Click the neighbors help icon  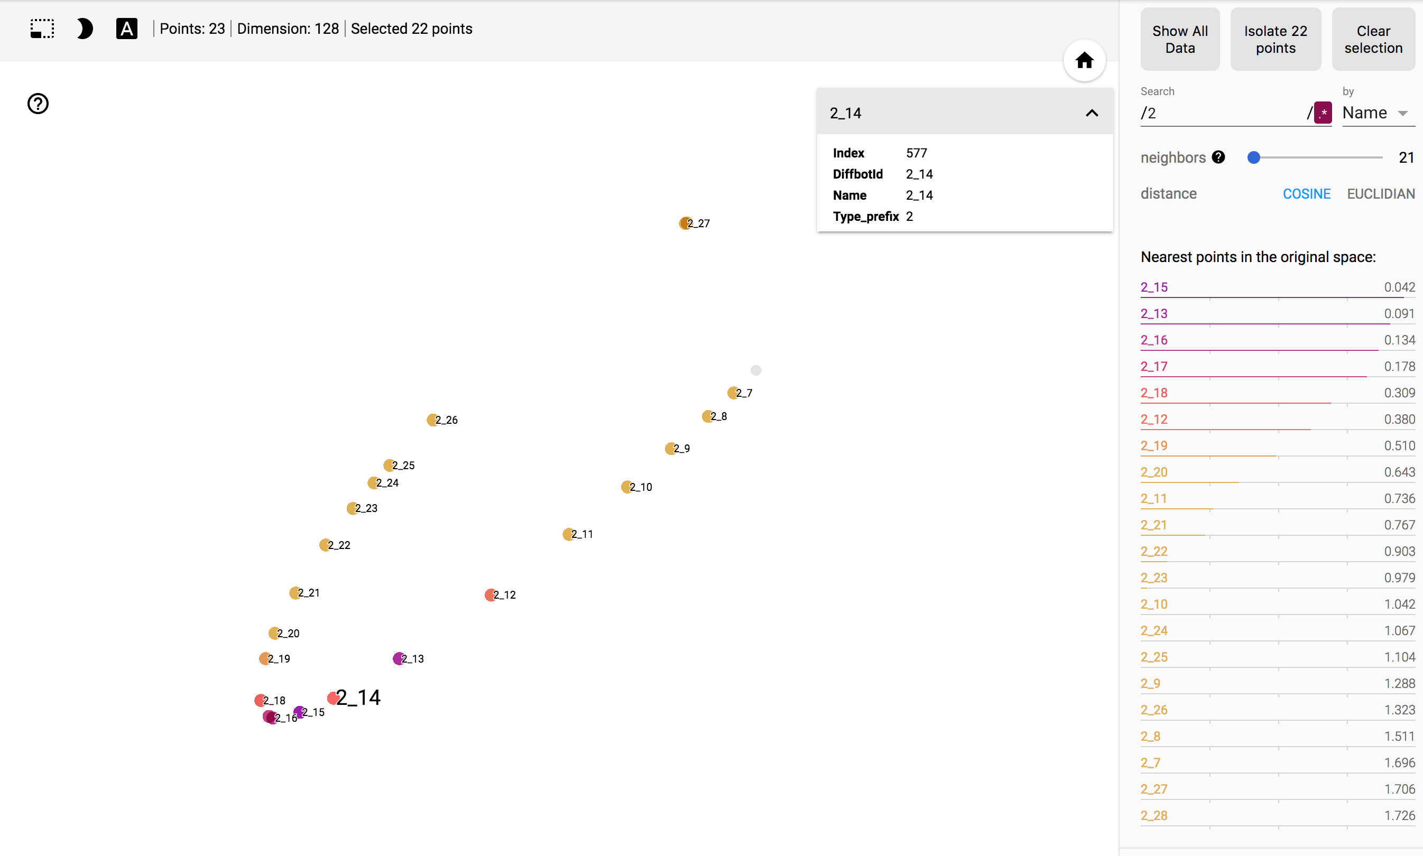(1218, 157)
